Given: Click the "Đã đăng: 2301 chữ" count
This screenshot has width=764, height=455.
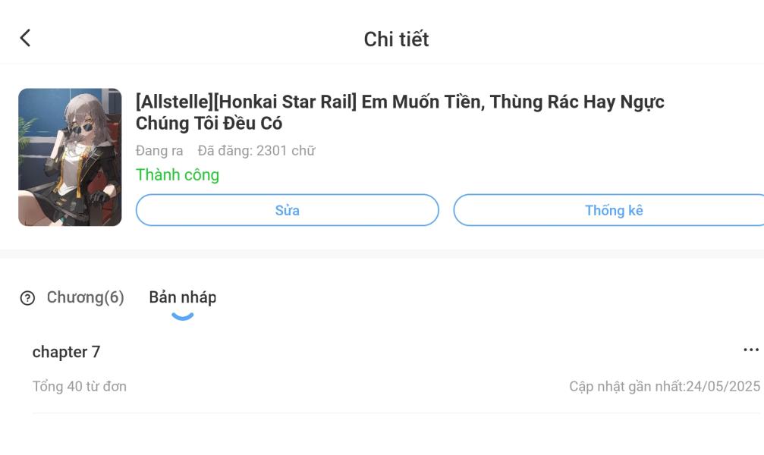Looking at the screenshot, I should tap(256, 150).
